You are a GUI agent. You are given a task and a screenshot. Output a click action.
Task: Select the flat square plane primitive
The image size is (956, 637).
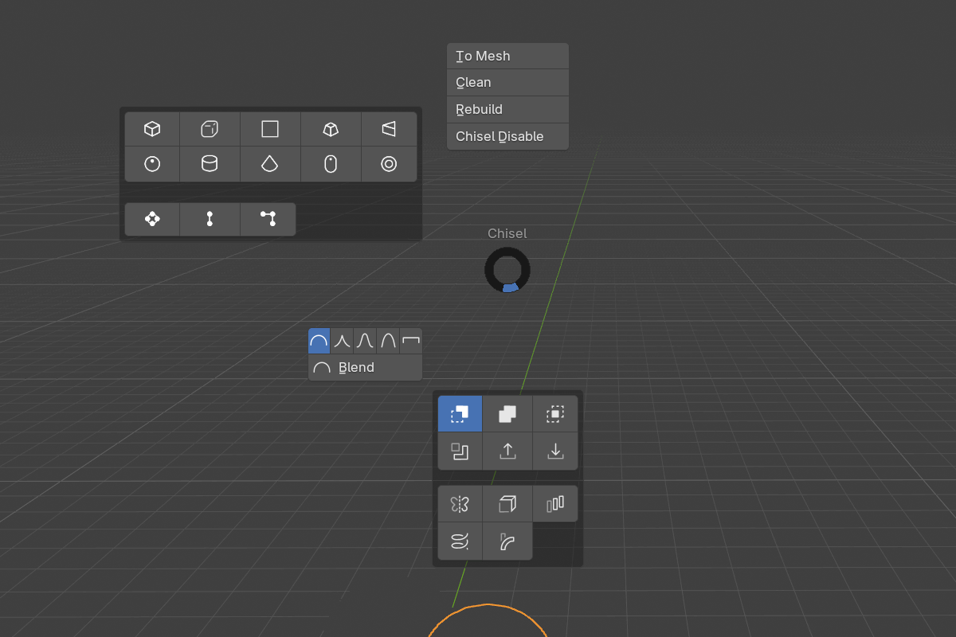click(x=270, y=129)
